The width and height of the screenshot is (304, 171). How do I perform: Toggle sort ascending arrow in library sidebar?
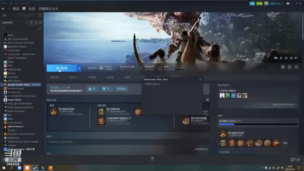[31, 23]
